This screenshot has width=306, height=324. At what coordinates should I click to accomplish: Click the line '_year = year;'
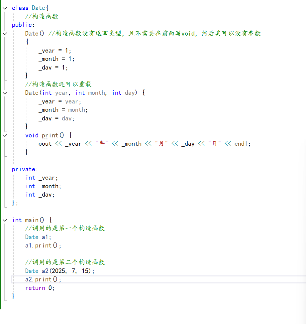coord(59,101)
